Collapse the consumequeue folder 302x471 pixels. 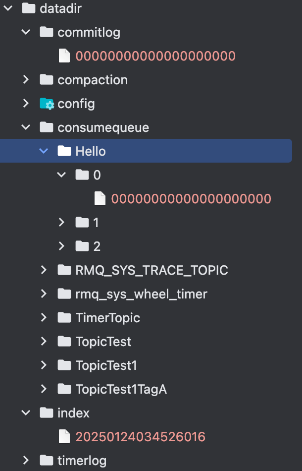coord(26,127)
